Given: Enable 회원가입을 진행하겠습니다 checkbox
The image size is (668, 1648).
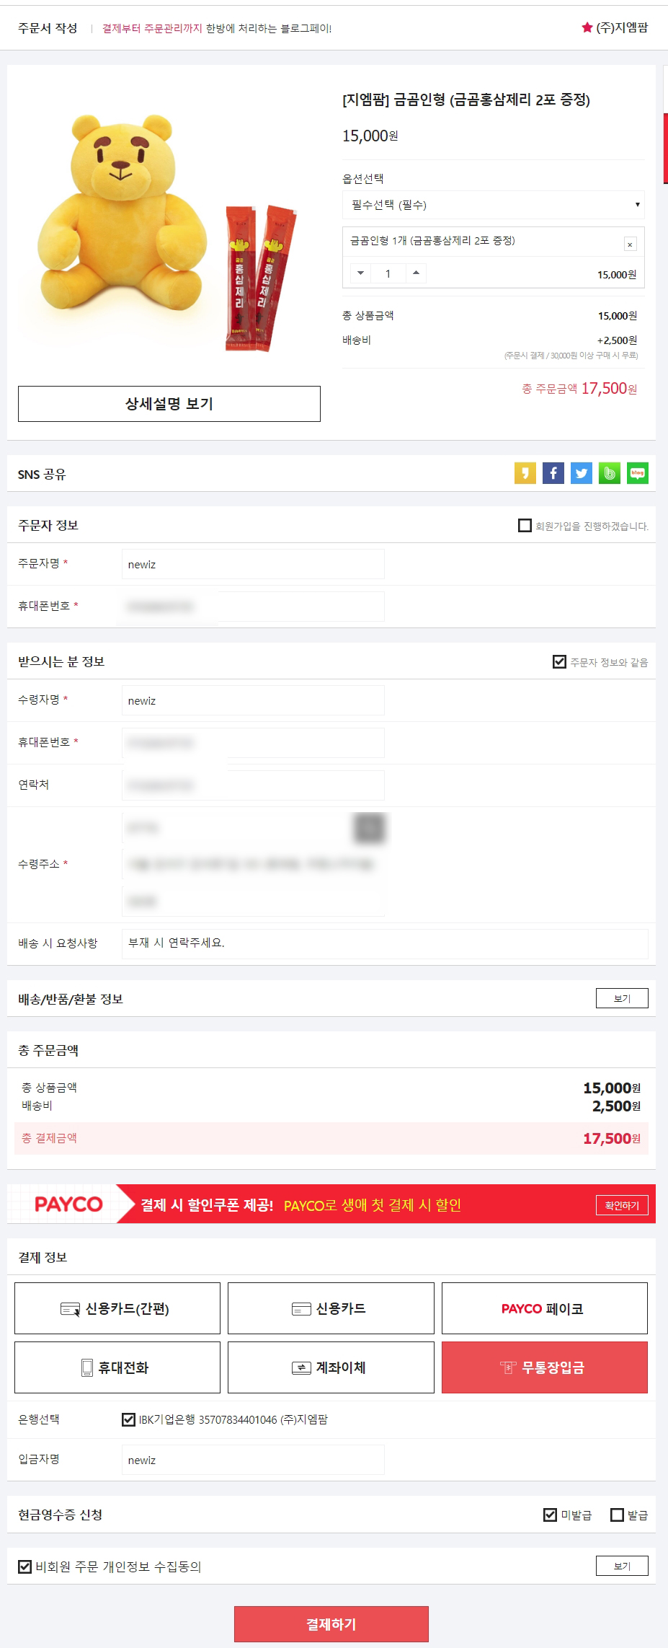Looking at the screenshot, I should [x=525, y=525].
